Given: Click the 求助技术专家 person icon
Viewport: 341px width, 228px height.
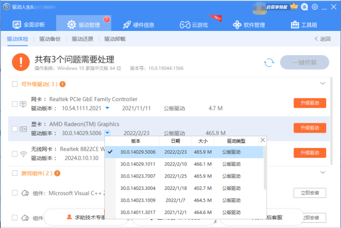Looking at the screenshot, I should [69, 217].
